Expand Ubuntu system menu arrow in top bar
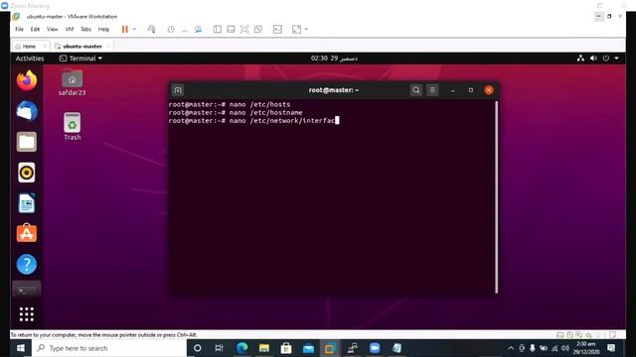This screenshot has width=636, height=357. 616,59
